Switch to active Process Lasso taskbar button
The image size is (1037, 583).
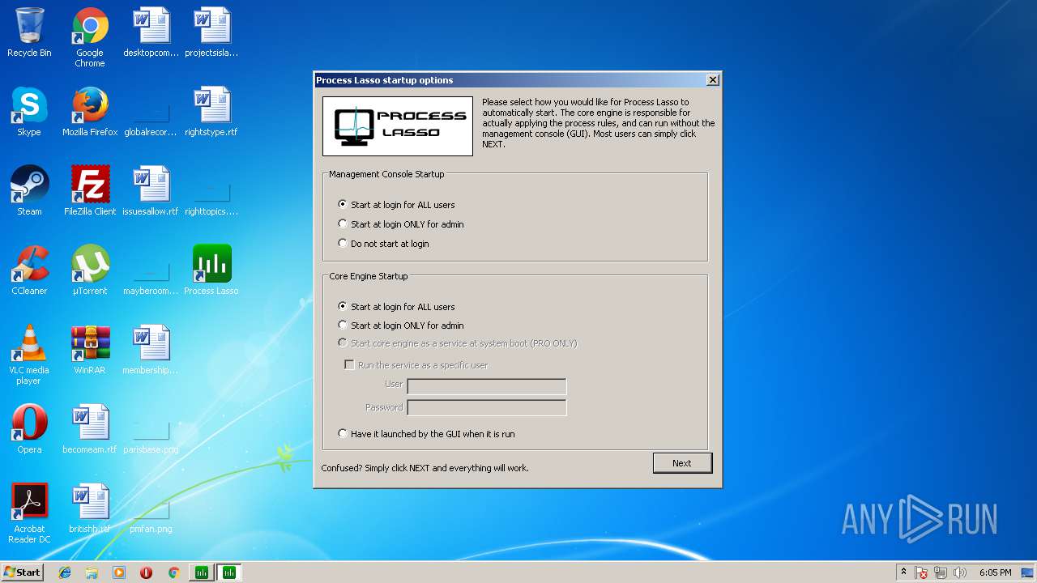click(x=229, y=572)
